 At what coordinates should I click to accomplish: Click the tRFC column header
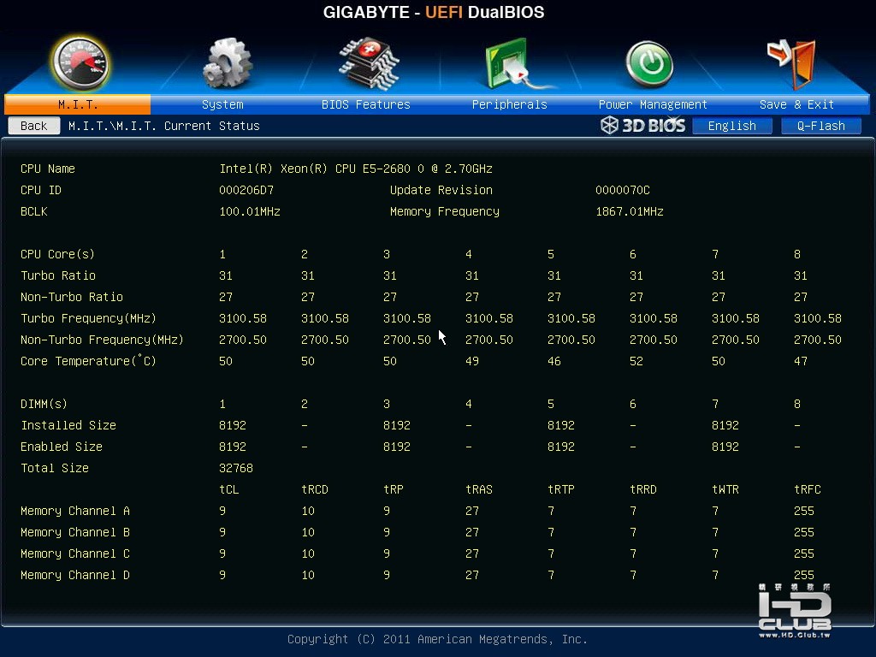[808, 489]
